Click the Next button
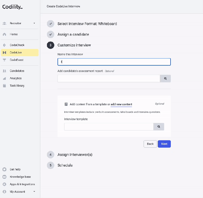 164,144
